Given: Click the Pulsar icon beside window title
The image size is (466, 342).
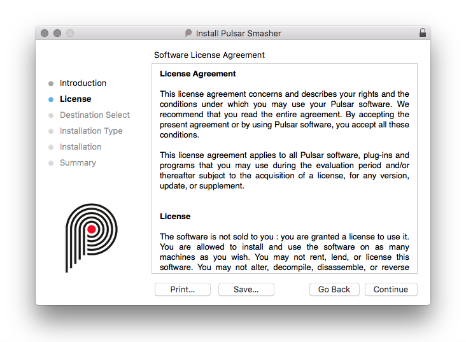Looking at the screenshot, I should (188, 33).
